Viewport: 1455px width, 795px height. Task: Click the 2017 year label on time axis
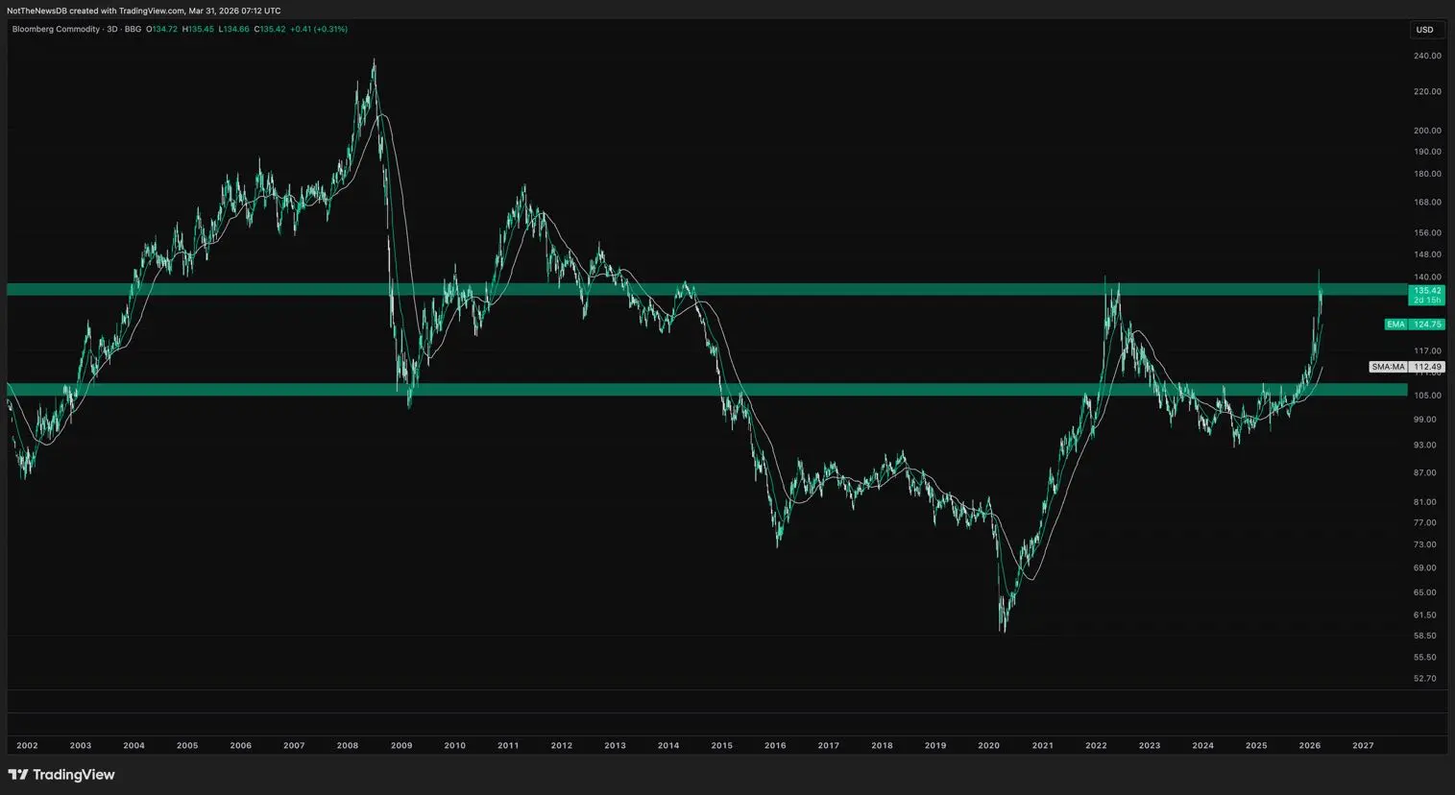828,746
